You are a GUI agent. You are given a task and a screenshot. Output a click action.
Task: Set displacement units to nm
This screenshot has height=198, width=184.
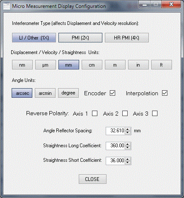[x=22, y=65]
